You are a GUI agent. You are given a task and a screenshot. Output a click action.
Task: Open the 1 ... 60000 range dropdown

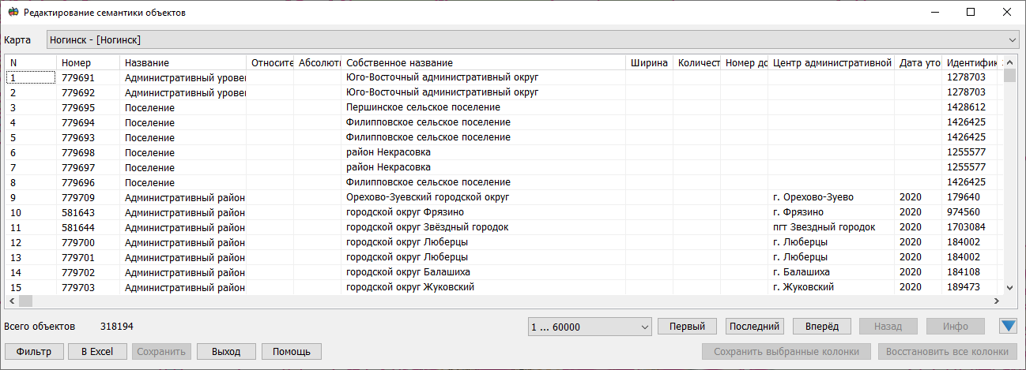pos(590,327)
